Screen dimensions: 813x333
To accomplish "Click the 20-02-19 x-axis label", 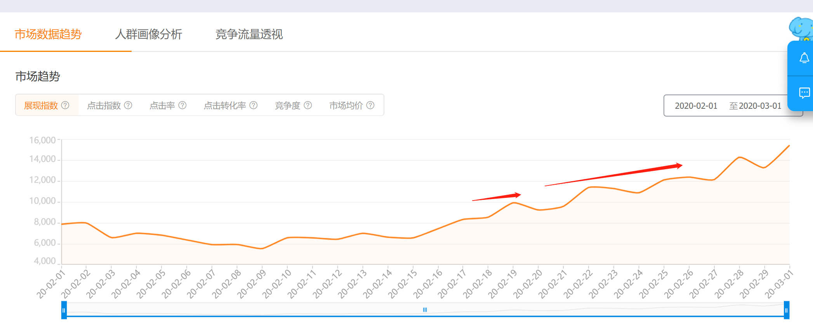I will [x=503, y=284].
